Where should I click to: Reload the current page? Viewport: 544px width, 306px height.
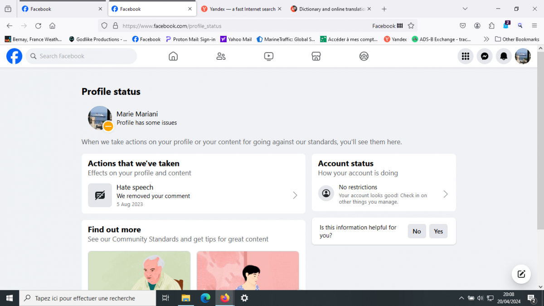point(38,26)
